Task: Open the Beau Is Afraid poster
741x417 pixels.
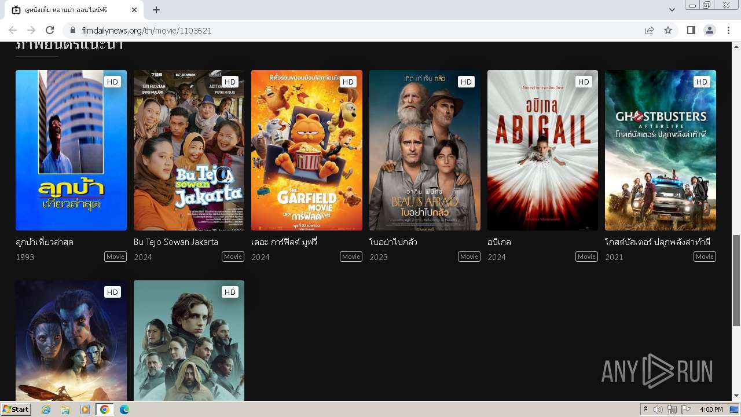Action: (x=425, y=150)
